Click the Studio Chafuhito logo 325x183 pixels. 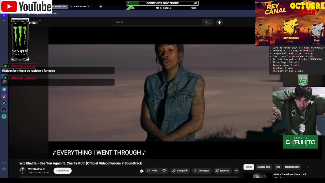(x=300, y=142)
